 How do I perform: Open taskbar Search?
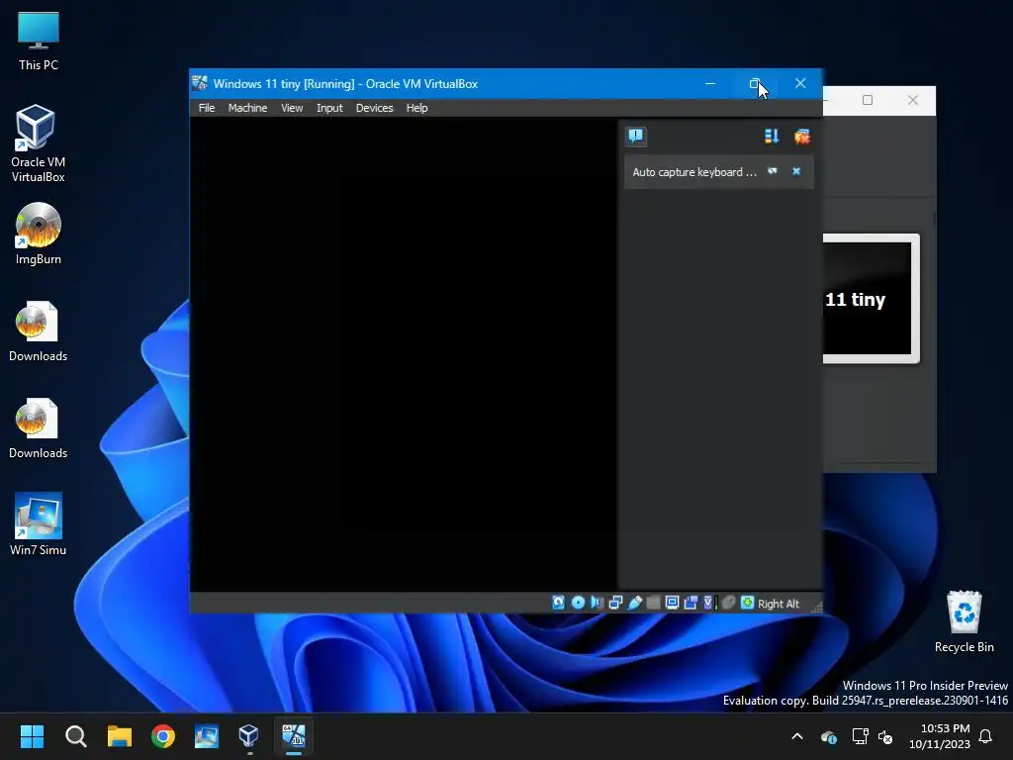75,736
